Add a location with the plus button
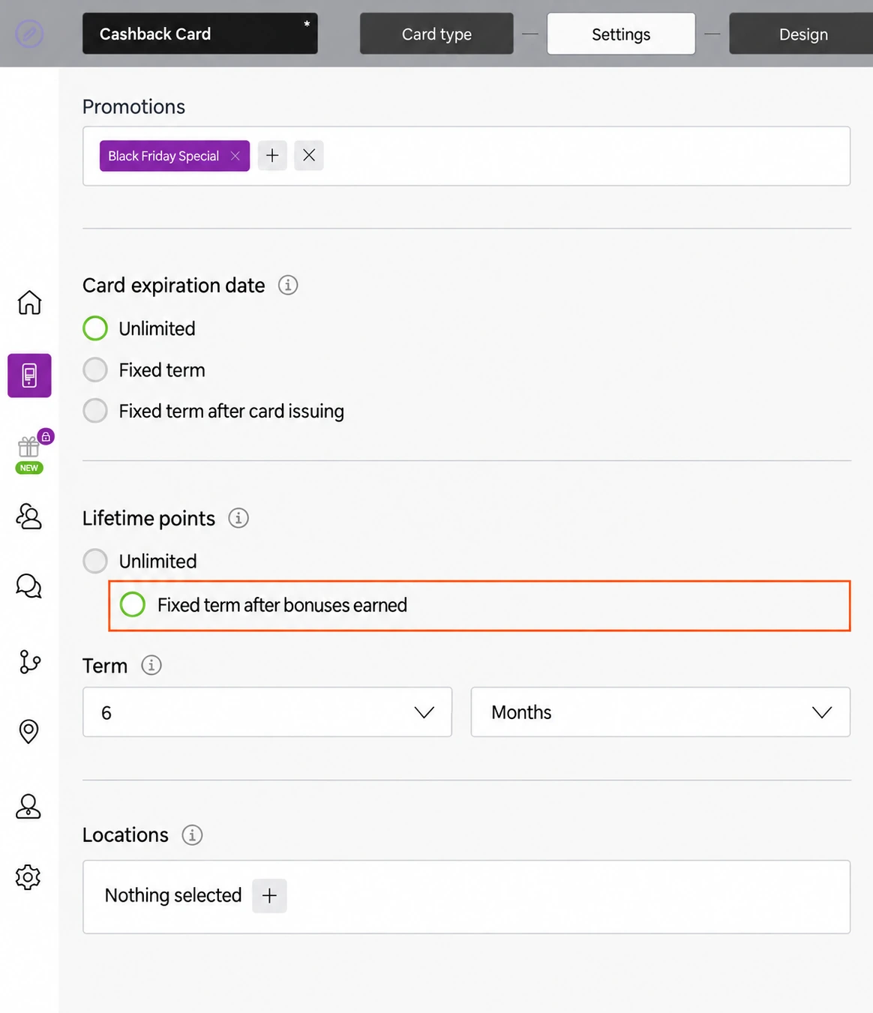Image resolution: width=873 pixels, height=1013 pixels. click(269, 895)
